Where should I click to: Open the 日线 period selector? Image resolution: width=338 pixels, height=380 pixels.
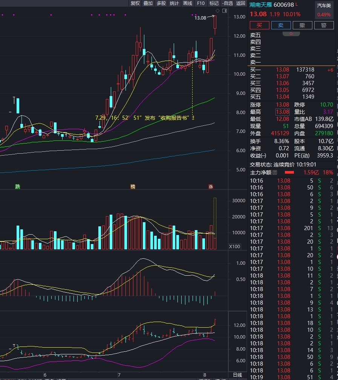(x=237, y=375)
